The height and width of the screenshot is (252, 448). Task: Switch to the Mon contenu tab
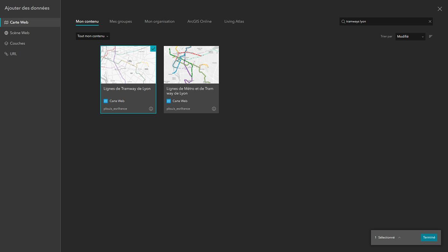87,21
